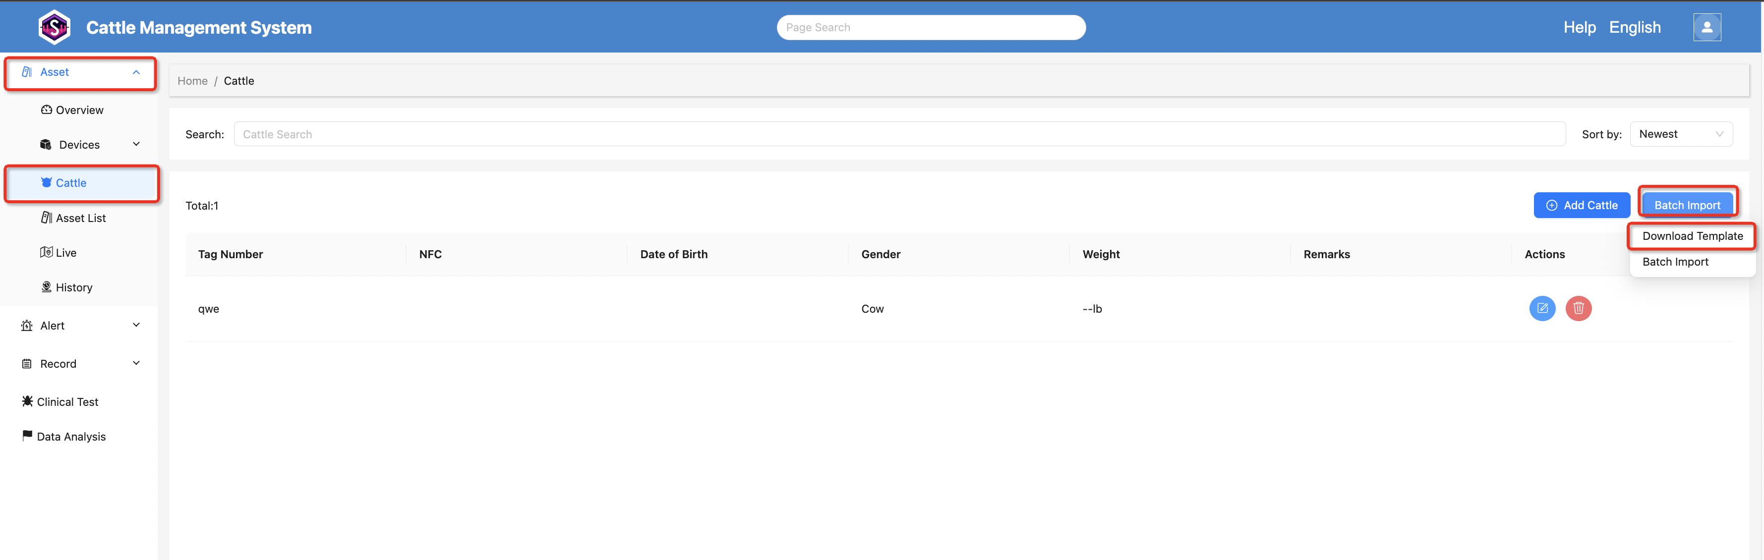This screenshot has height=560, width=1764.
Task: Click the --lb weight cell
Action: pos(1092,309)
